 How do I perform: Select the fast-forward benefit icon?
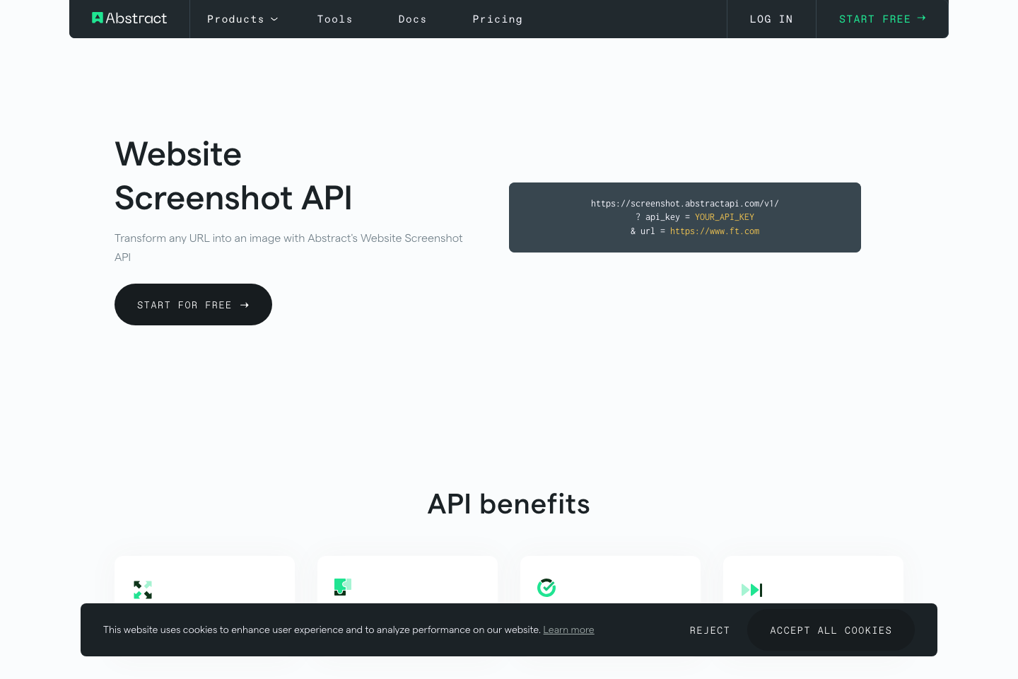point(751,589)
